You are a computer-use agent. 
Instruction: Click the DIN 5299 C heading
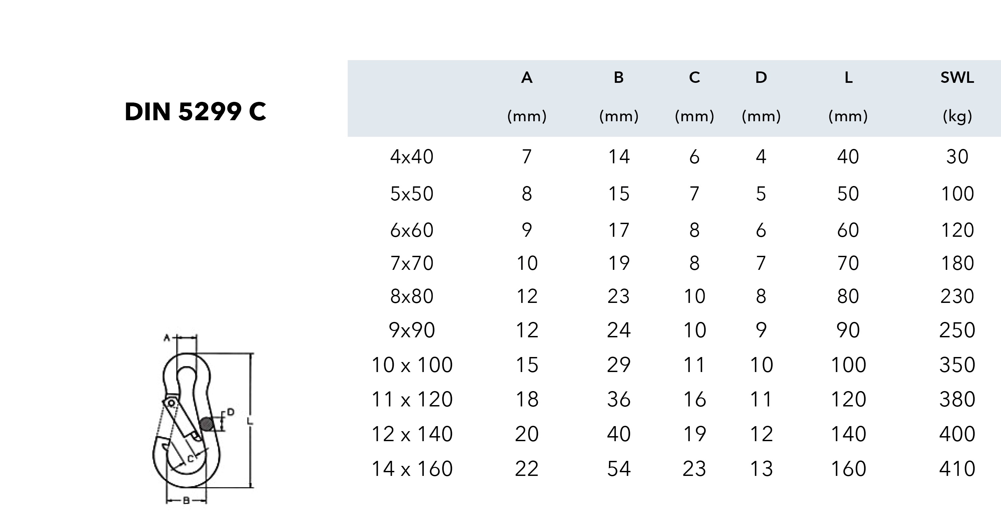(195, 112)
